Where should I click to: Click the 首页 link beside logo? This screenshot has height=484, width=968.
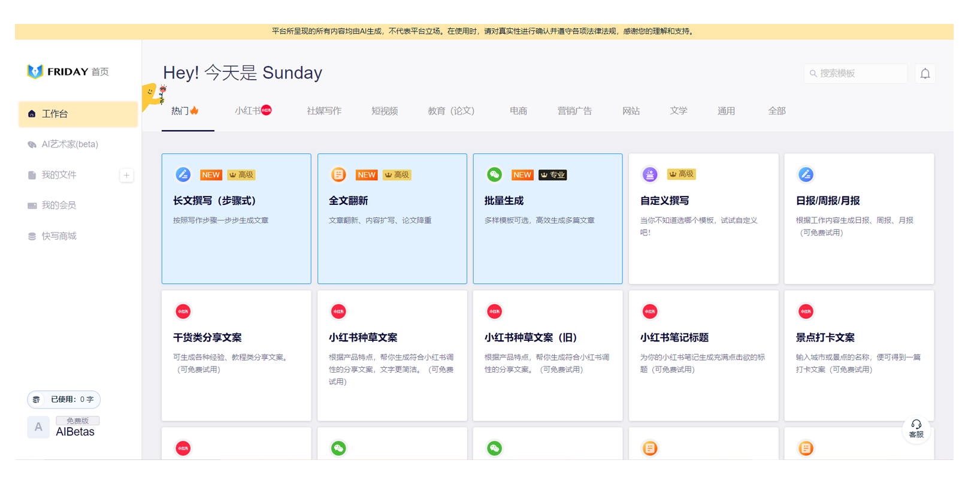tap(100, 72)
